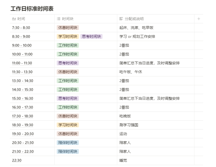The image size is (216, 167).
Task: Click 工作时间块 tag in 13:30 - 14:30 row
Action: (68, 81)
